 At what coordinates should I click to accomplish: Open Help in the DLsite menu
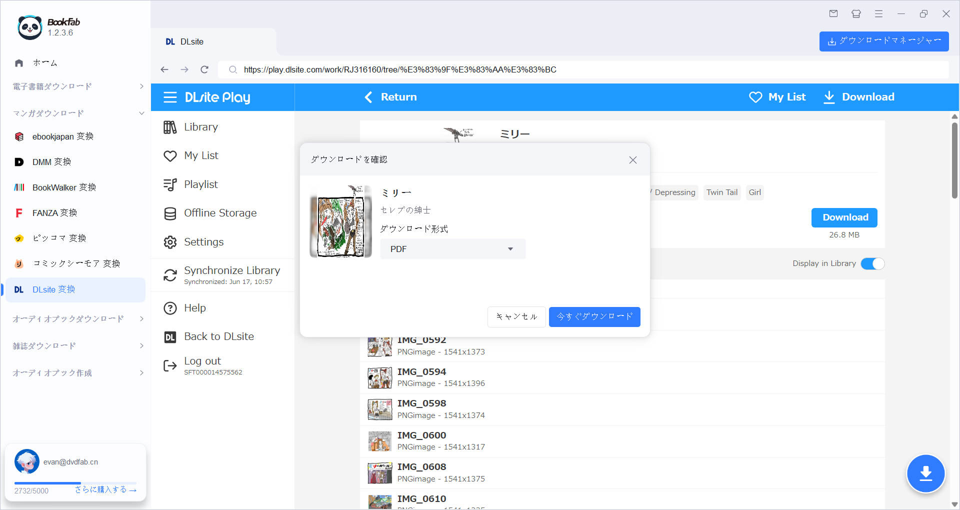(x=222, y=308)
